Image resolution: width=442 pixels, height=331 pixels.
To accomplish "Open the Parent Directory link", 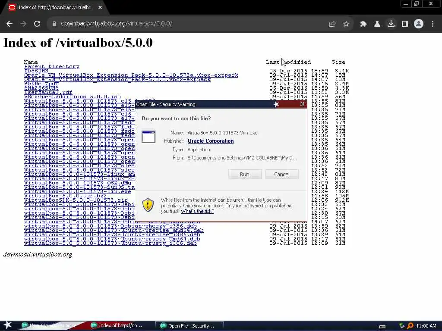I will (52, 67).
